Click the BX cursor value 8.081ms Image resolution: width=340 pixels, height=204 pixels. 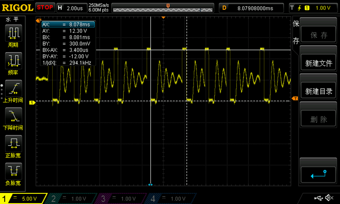click(79, 37)
